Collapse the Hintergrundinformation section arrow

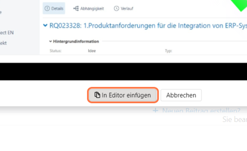[50, 41]
